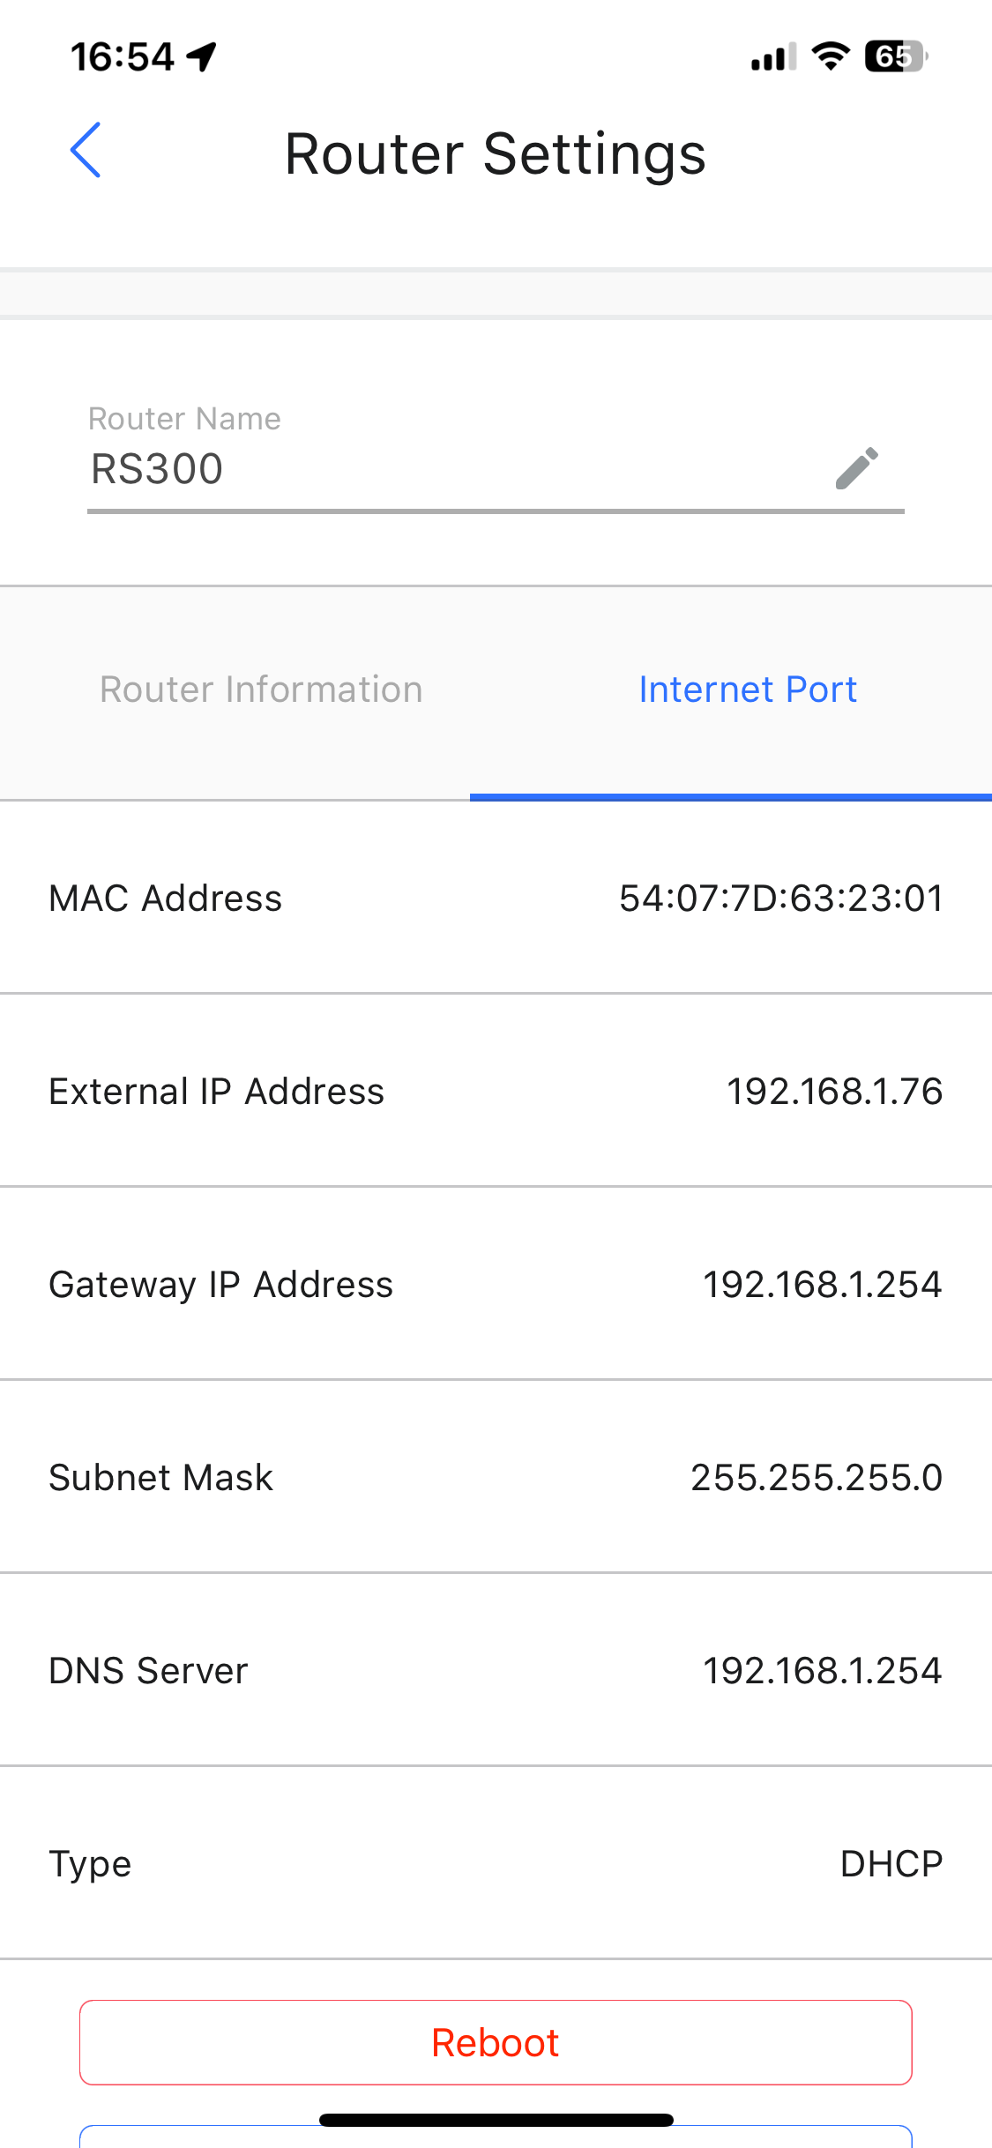Tap the pencil edit icon
The height and width of the screenshot is (2148, 992).
[856, 468]
